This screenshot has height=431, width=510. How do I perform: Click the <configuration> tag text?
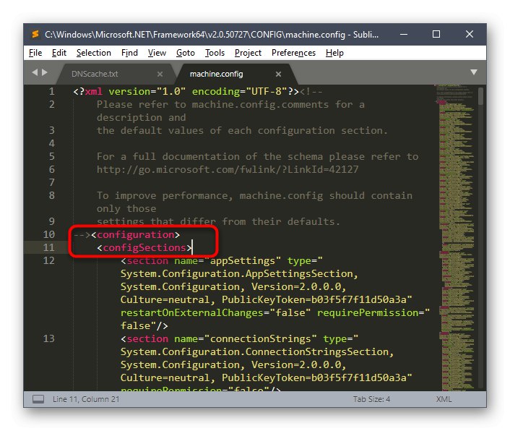136,235
